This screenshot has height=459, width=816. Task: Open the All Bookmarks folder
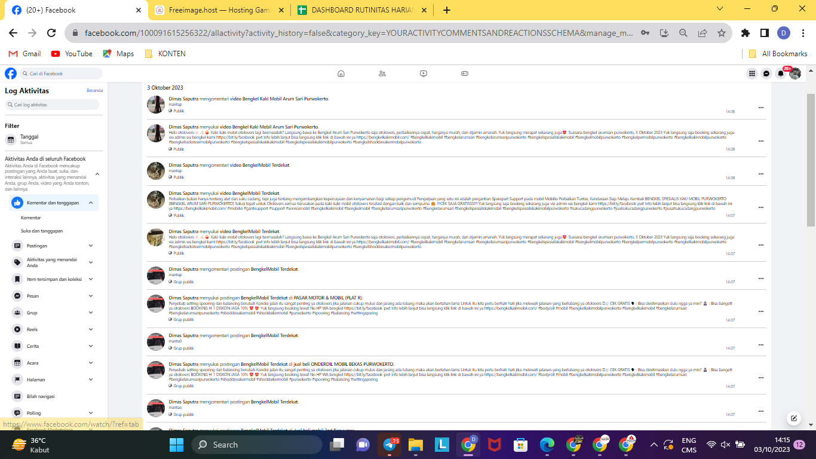(x=778, y=54)
